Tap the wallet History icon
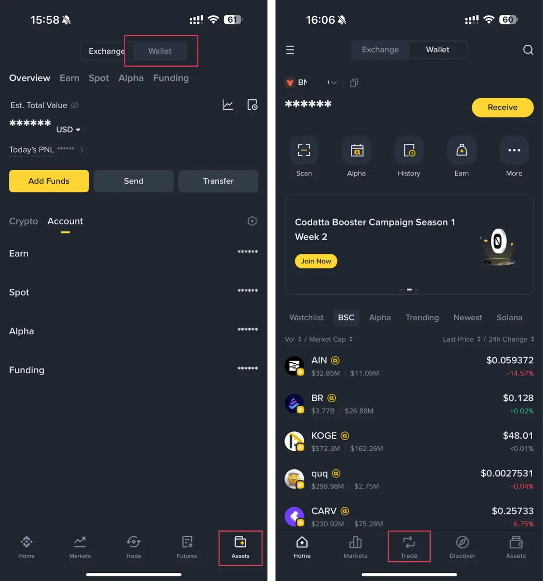Image resolution: width=543 pixels, height=581 pixels. (409, 150)
